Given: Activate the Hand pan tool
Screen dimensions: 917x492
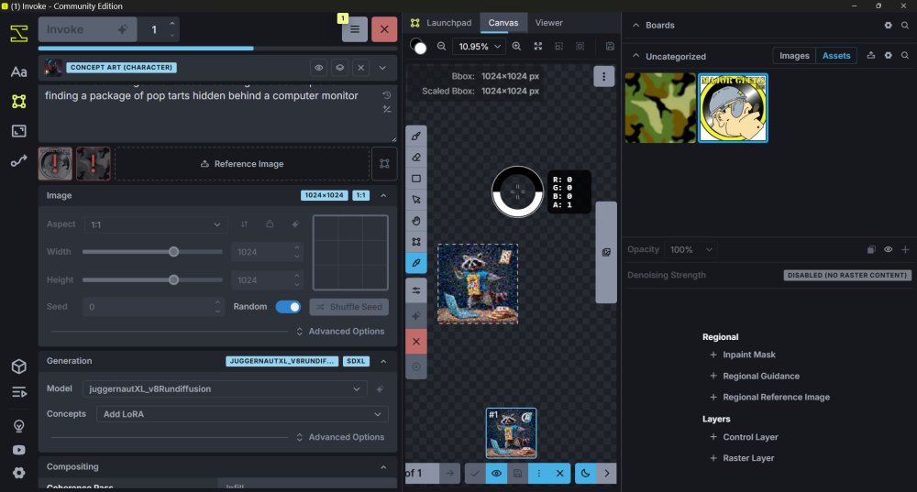Looking at the screenshot, I should (x=416, y=221).
